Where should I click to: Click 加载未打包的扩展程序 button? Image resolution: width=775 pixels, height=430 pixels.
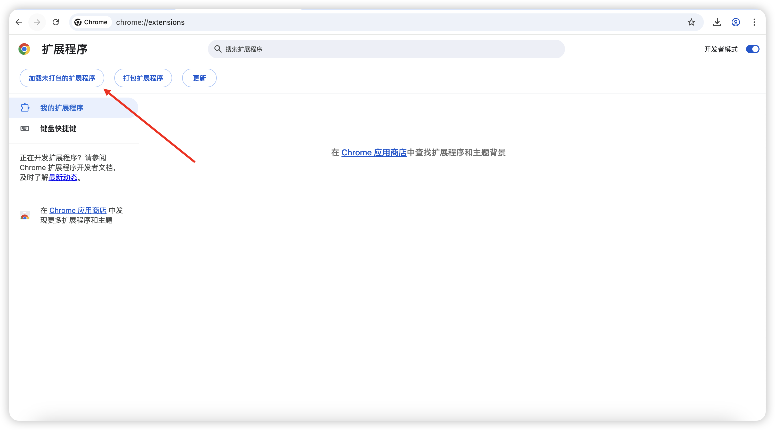(62, 78)
